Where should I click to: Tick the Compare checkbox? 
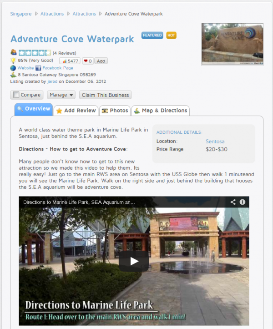click(x=16, y=95)
